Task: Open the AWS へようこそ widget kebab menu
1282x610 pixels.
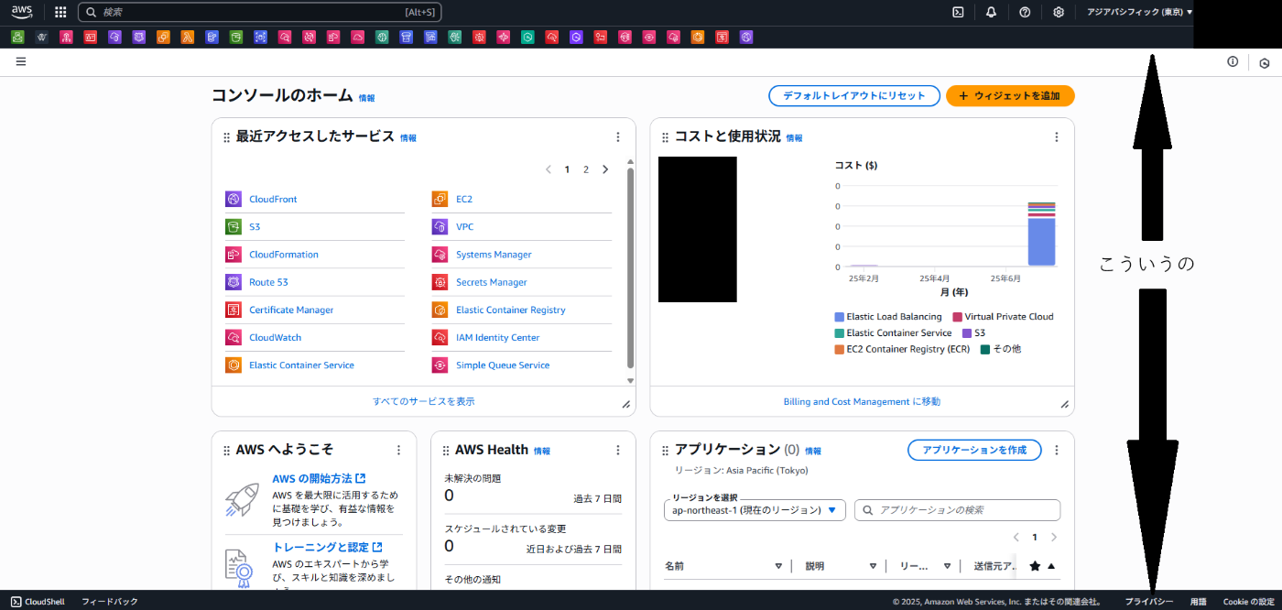Action: coord(398,450)
